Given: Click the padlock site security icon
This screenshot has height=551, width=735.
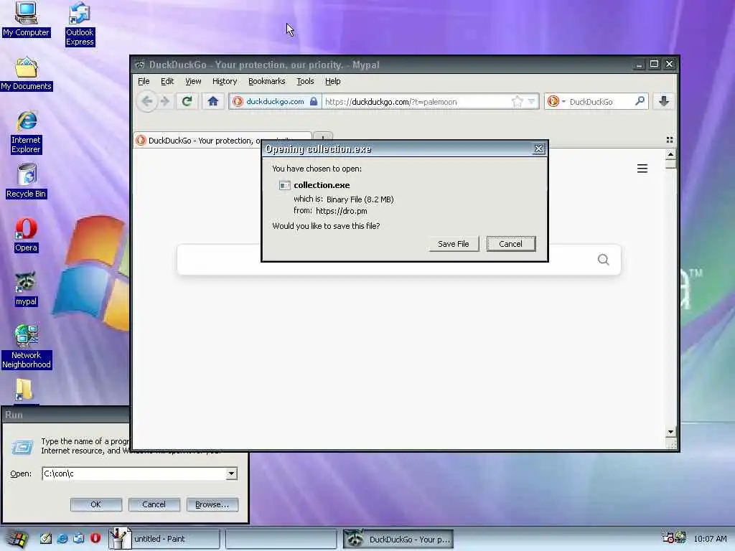Looking at the screenshot, I should [314, 101].
